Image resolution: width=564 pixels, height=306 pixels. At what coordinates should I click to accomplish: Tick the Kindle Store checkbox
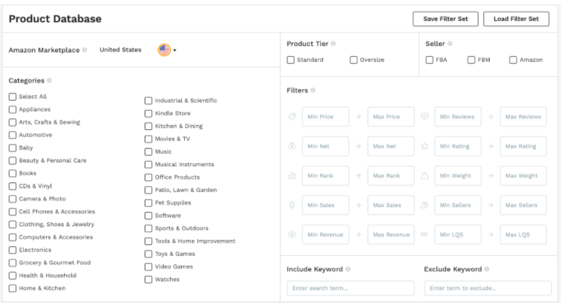[148, 113]
